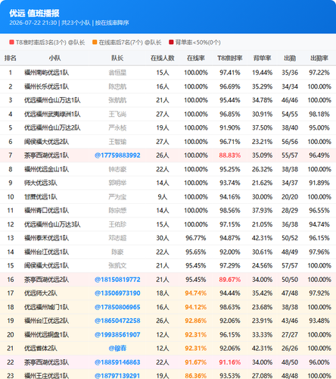The height and width of the screenshot is (379, 336).
Task: Click the 2026-07-22 21:30 subtitle line
Action: 69,23
